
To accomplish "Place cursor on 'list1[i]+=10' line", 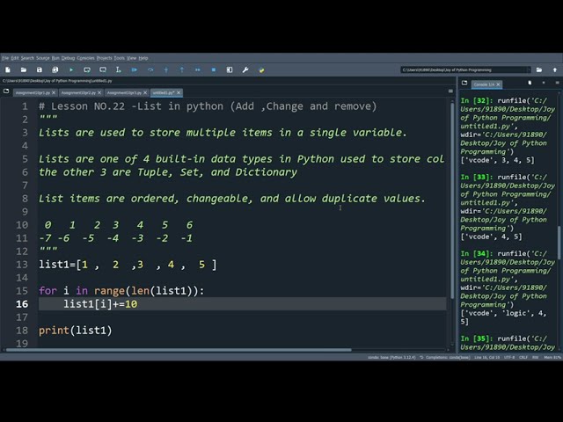I will click(x=100, y=304).
